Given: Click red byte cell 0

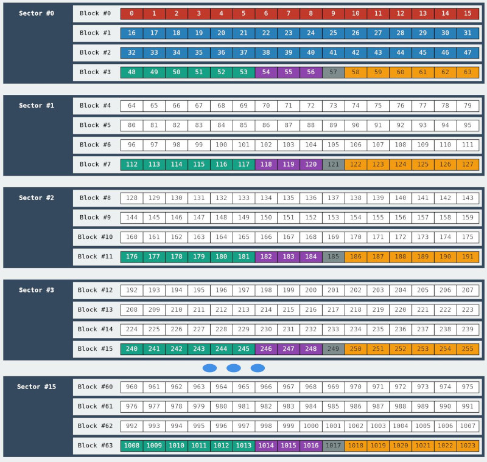Looking at the screenshot, I should (x=131, y=13).
